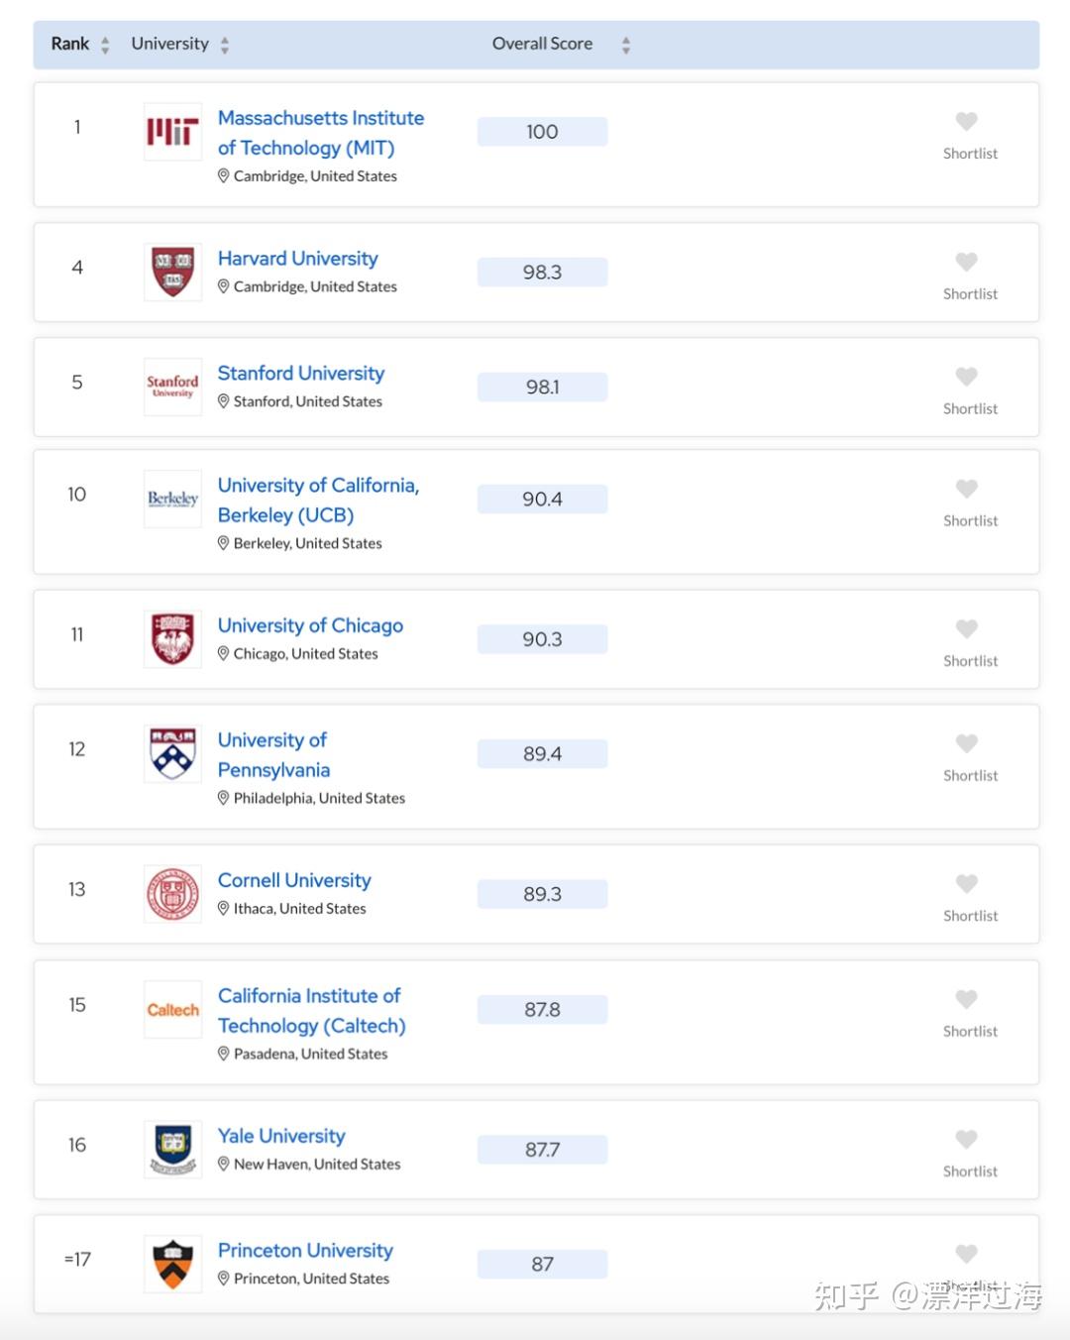Viewport: 1070px width, 1340px height.
Task: Toggle Shortlist heart for Stanford University
Action: pyautogui.click(x=967, y=377)
